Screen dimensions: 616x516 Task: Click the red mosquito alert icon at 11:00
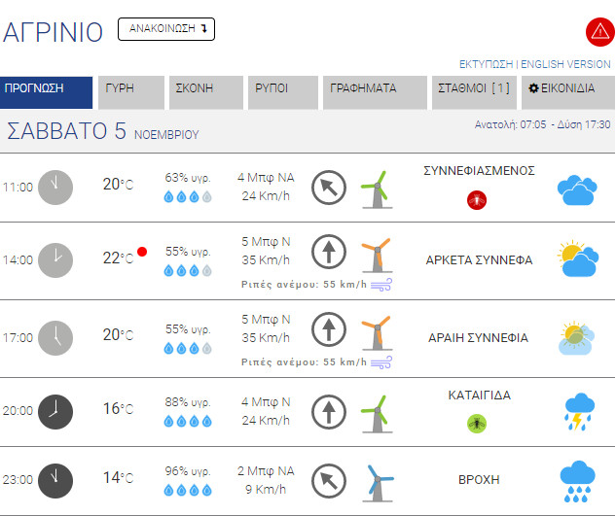(x=477, y=200)
